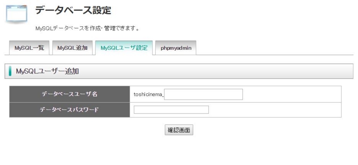Click the 確認画面 button
This screenshot has width=358, height=165.
coord(179,130)
